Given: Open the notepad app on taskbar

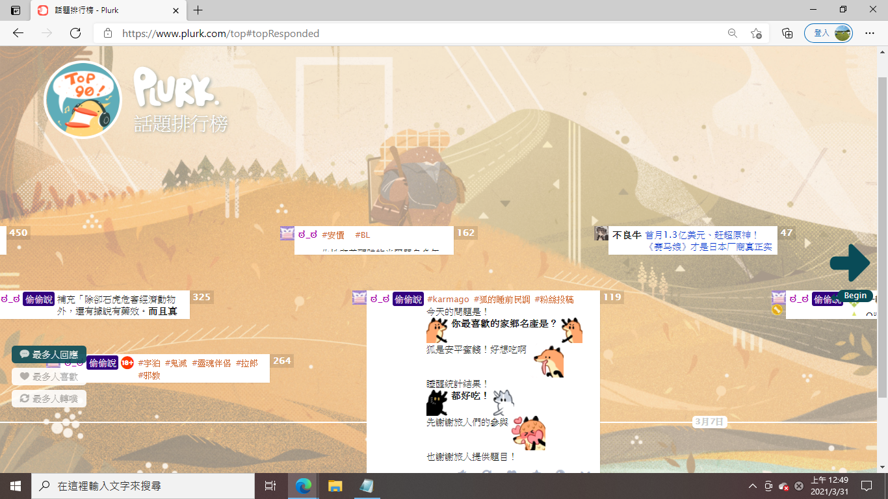Looking at the screenshot, I should (x=366, y=485).
